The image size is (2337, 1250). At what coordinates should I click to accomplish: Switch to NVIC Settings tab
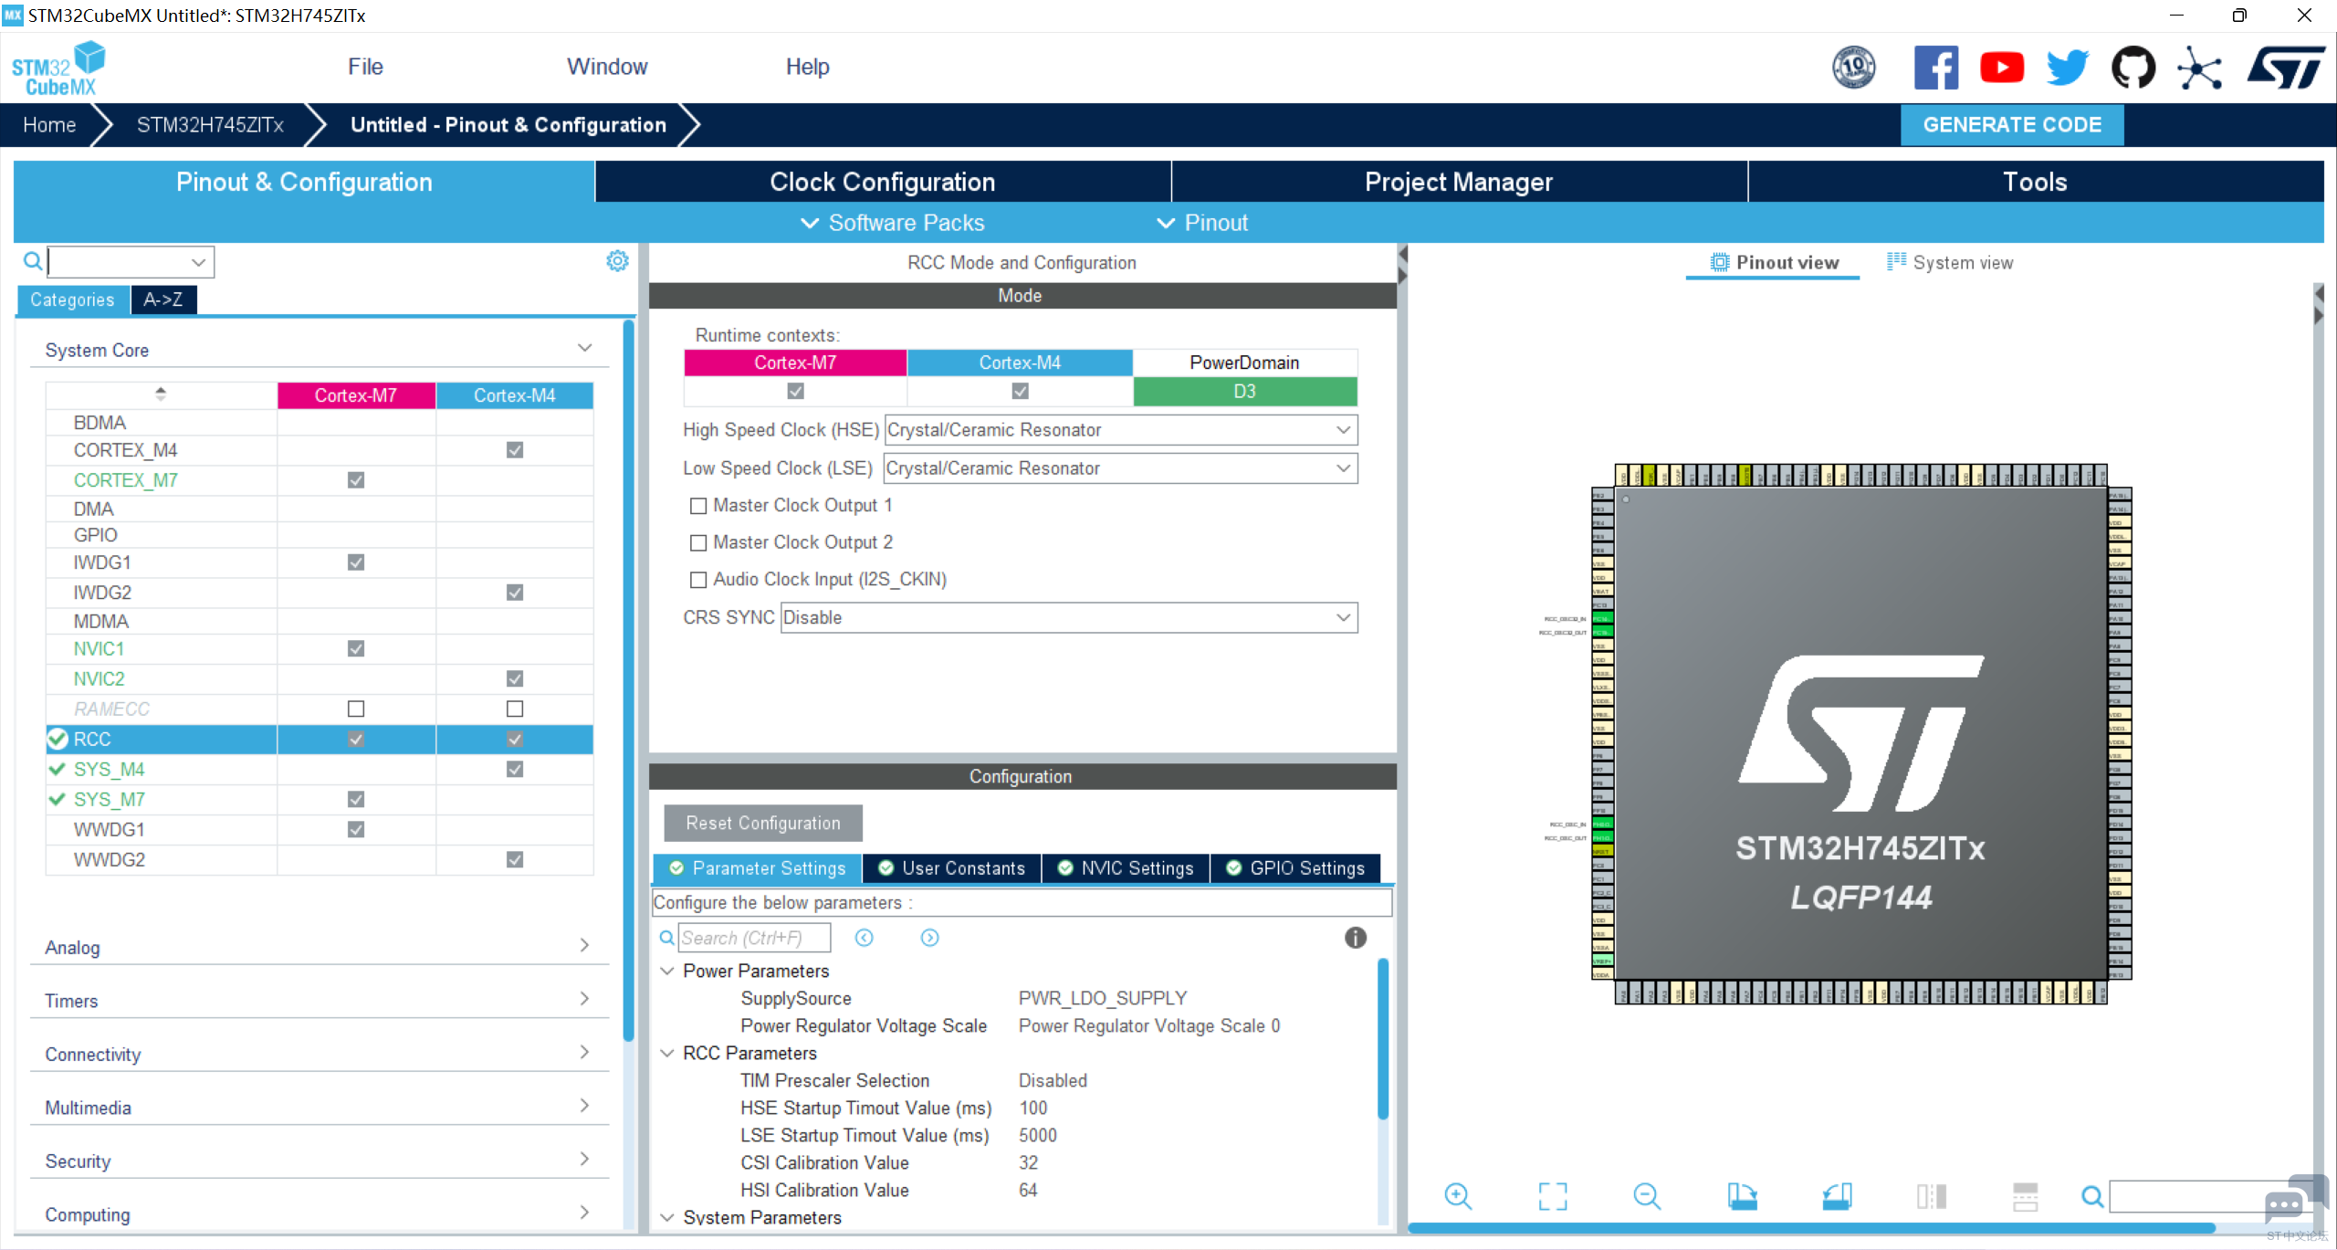tap(1126, 868)
